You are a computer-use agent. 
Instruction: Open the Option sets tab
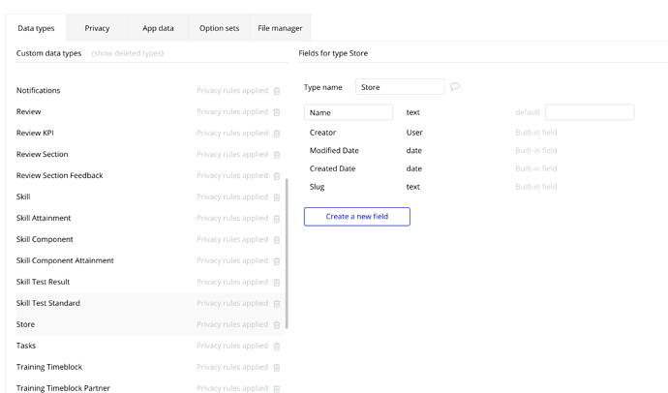[220, 28]
